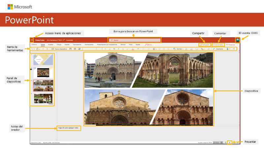Click the line spacing icon
This screenshot has height=148, width=264.
(169, 49)
